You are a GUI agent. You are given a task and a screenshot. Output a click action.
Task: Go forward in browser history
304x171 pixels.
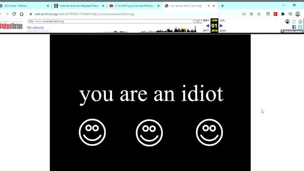click(x=7, y=14)
